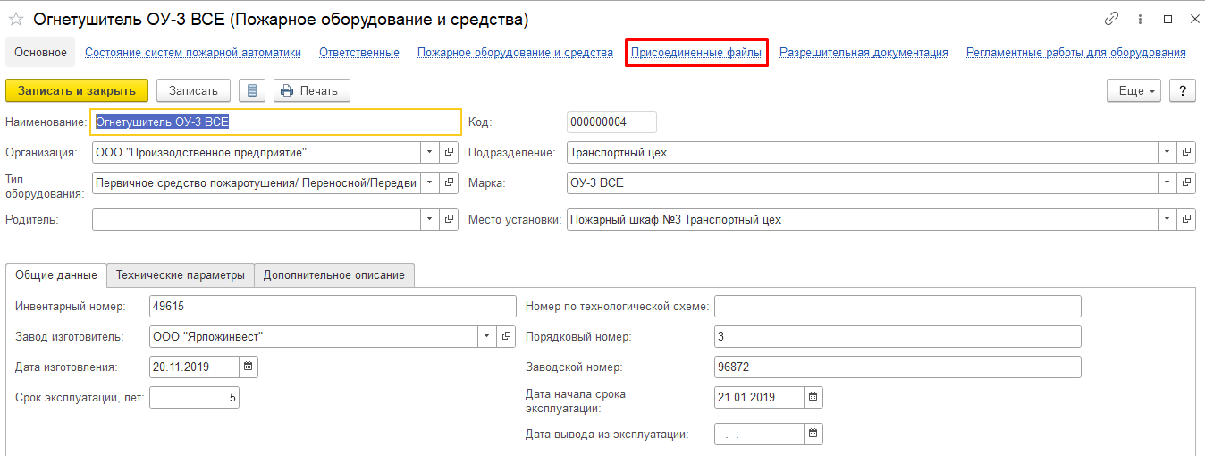
Task: Open the three-dot window options menu
Action: (1140, 19)
